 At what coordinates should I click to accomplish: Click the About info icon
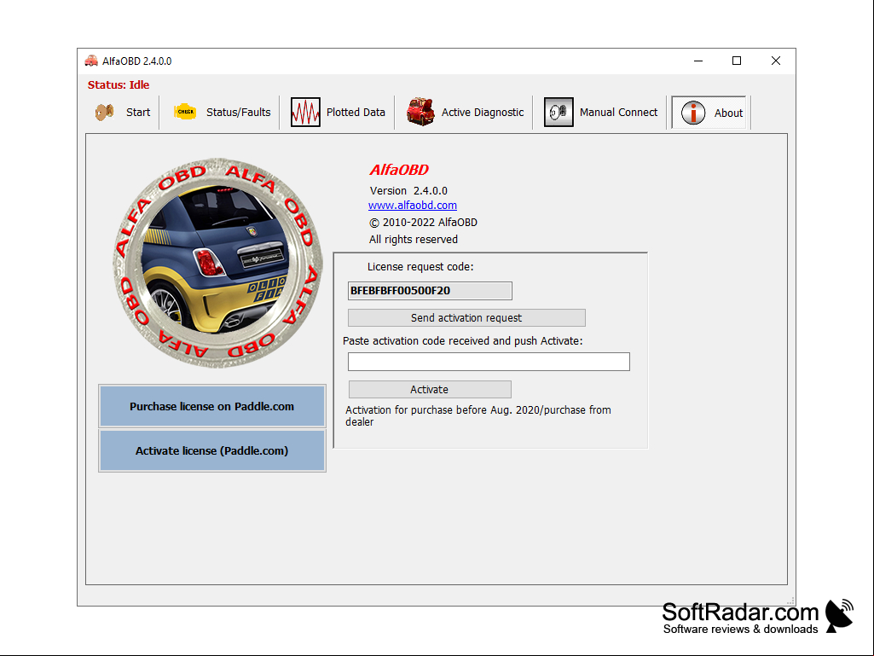pyautogui.click(x=693, y=113)
